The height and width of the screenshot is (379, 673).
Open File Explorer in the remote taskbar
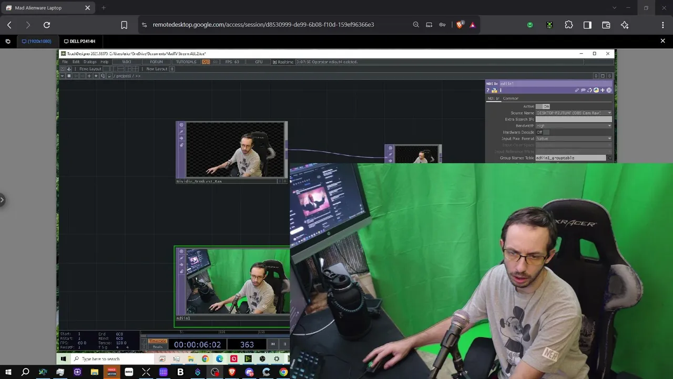tap(191, 359)
